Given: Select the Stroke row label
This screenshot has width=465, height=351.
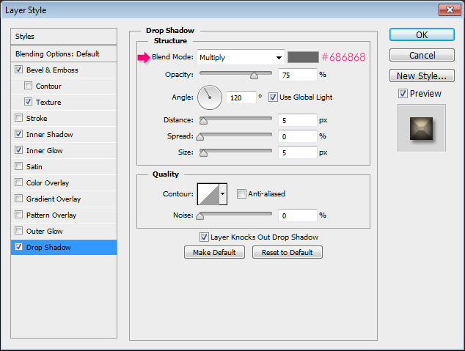Looking at the screenshot, I should pyautogui.click(x=37, y=118).
